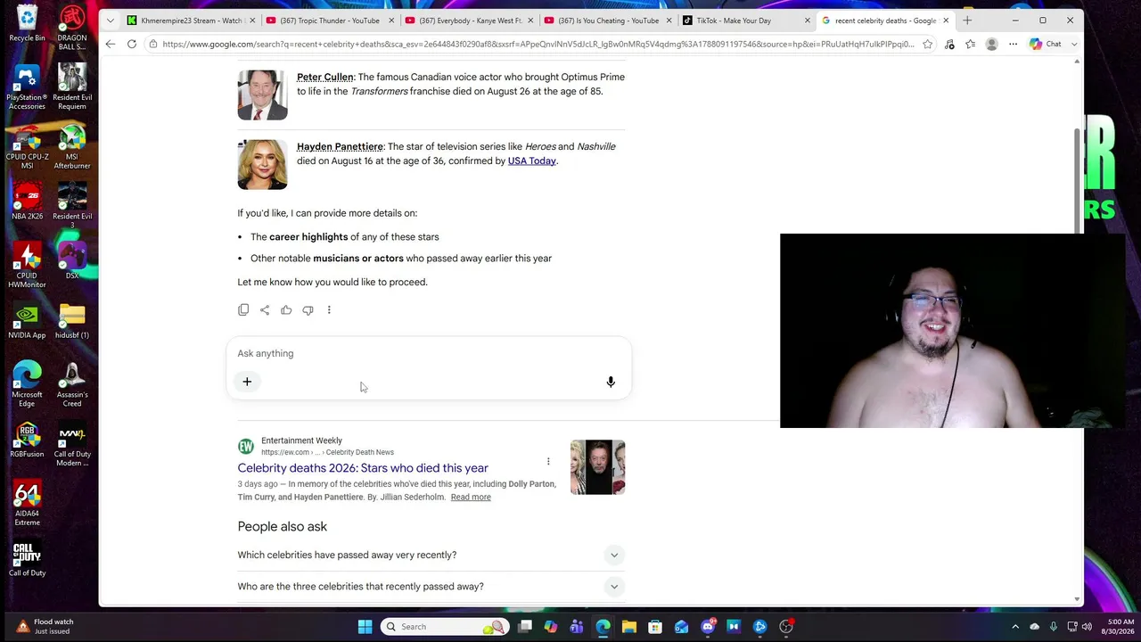
Task: Share the AI answer using the share icon
Action: (265, 310)
